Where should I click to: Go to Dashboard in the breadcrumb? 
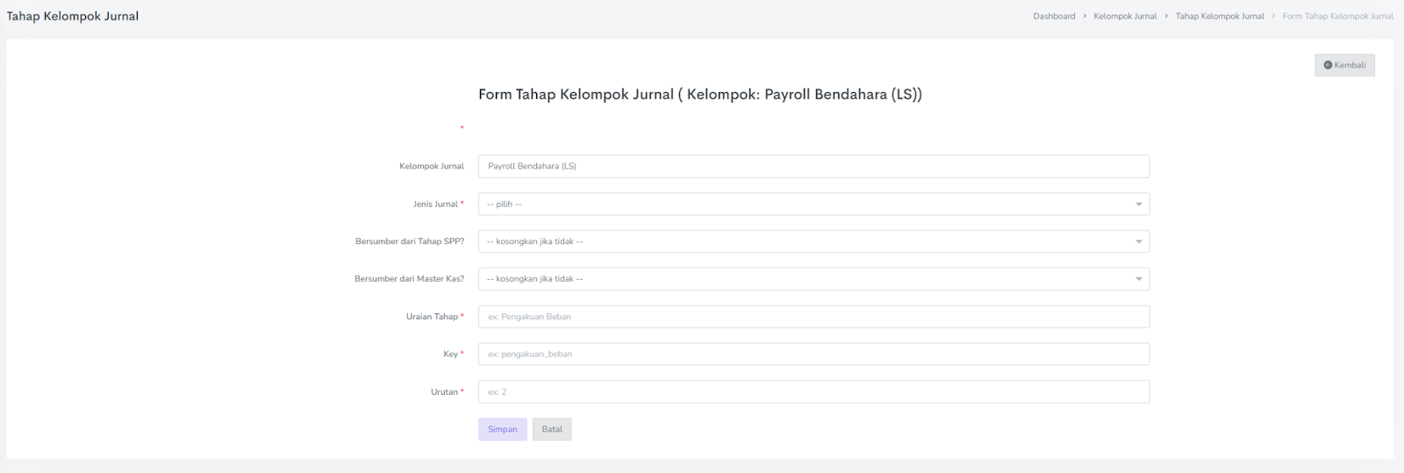tap(1054, 16)
